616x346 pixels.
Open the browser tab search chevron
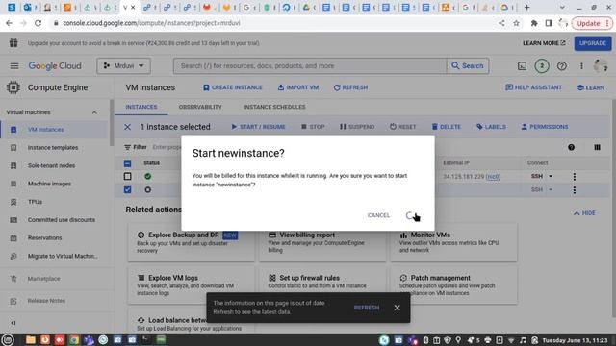tap(562, 8)
